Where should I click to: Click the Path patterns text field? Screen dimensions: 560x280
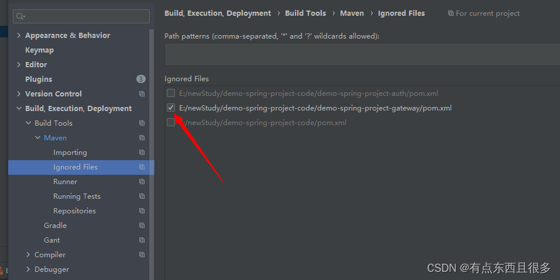[x=362, y=54]
